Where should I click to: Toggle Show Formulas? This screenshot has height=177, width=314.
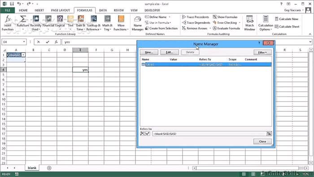[x=225, y=17]
